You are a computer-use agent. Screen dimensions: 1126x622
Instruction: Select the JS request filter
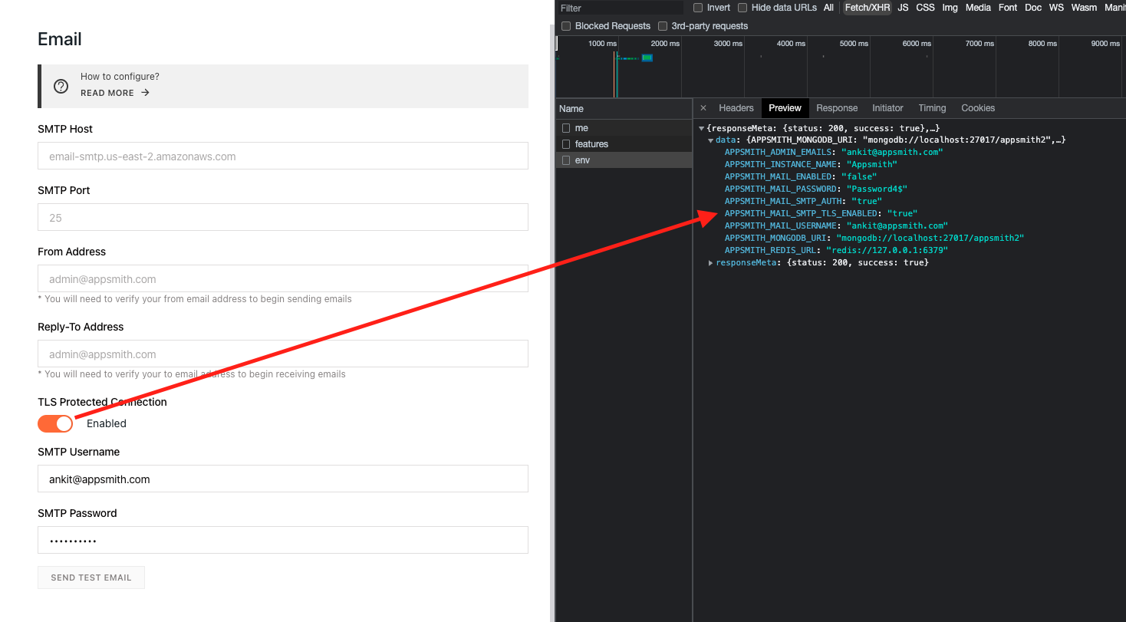click(903, 8)
